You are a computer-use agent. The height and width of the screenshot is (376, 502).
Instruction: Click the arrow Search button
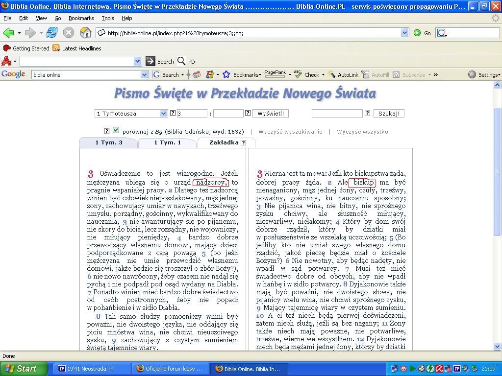[159, 61]
